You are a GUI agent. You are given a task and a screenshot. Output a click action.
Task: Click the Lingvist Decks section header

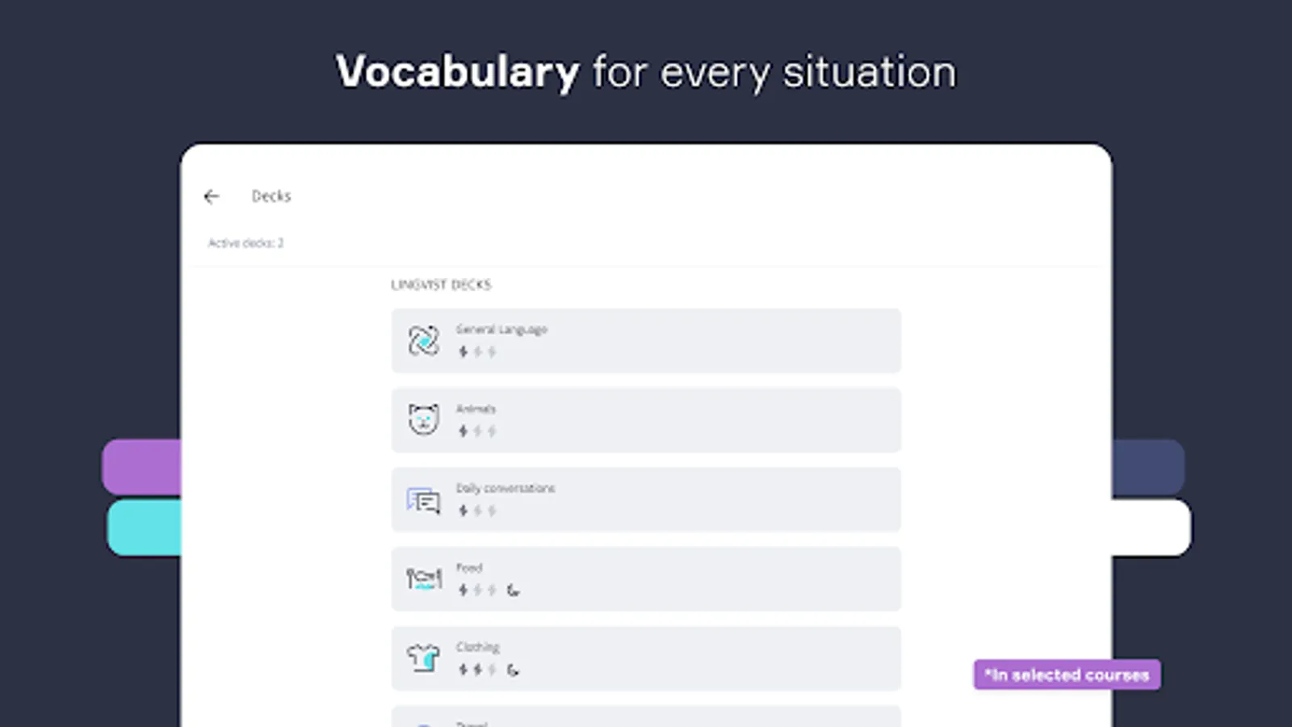[x=441, y=285]
